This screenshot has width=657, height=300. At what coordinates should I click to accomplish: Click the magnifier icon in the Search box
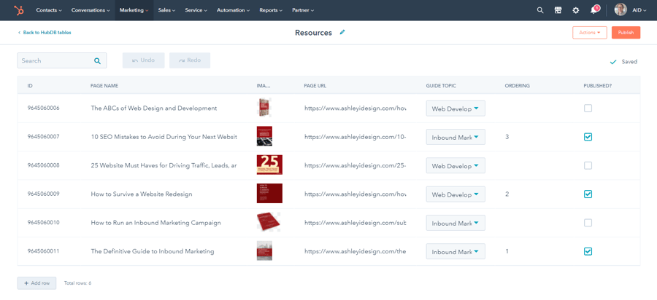point(97,60)
